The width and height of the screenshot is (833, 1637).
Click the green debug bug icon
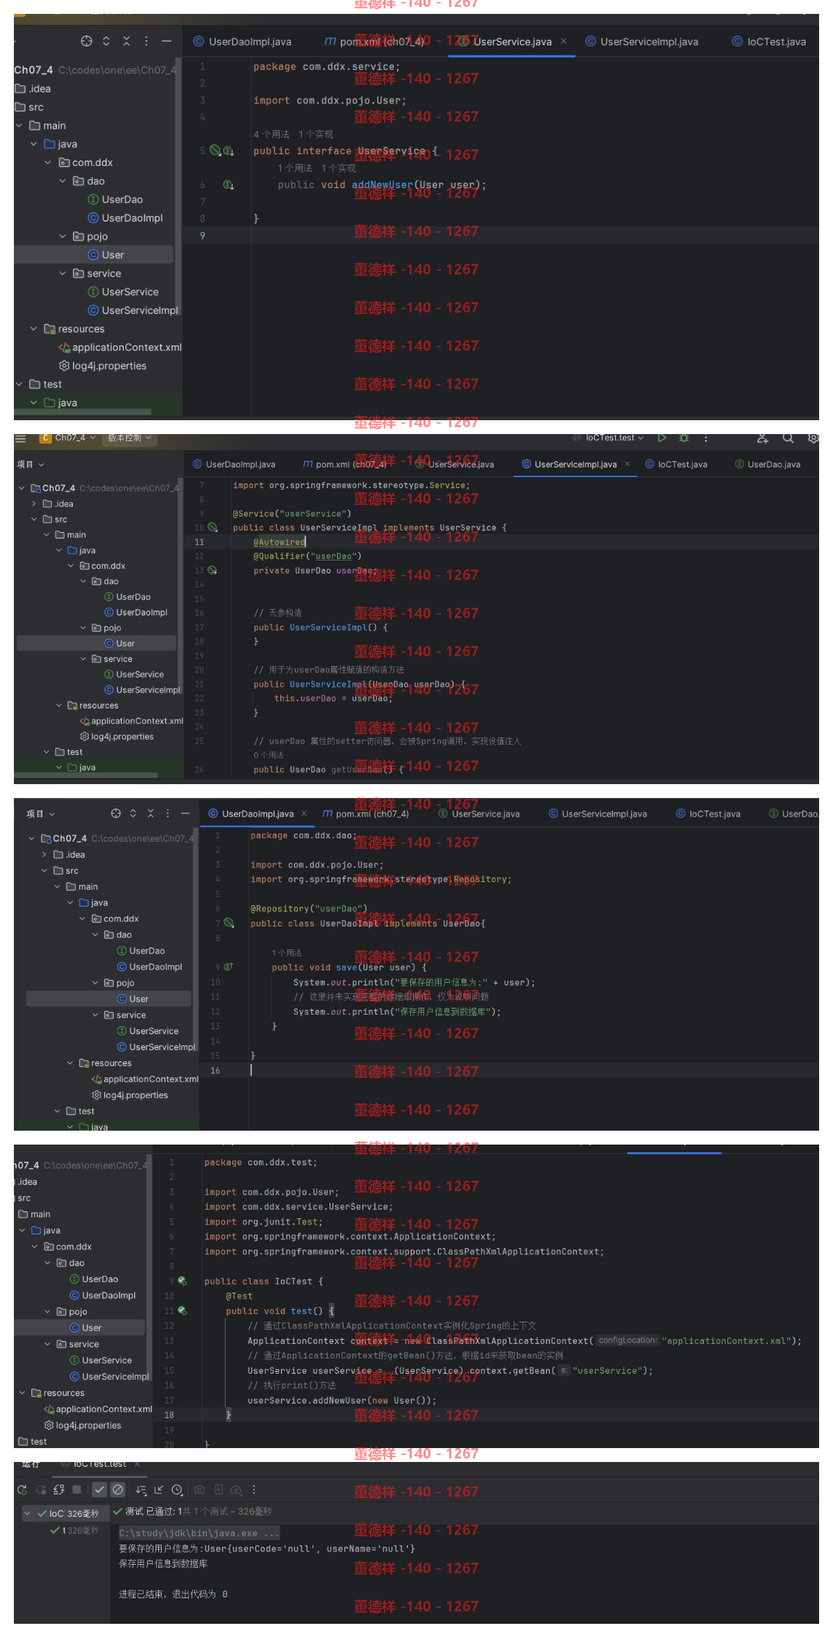[684, 438]
